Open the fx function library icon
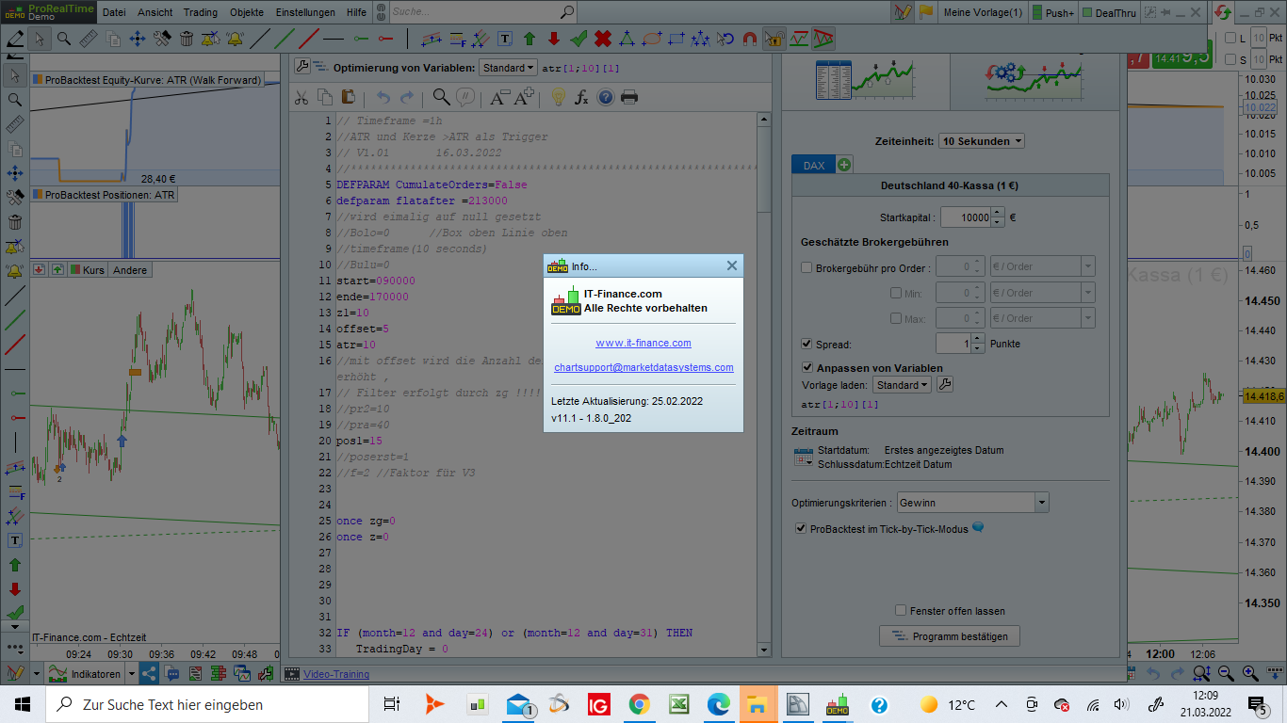1287x723 pixels. click(x=581, y=97)
